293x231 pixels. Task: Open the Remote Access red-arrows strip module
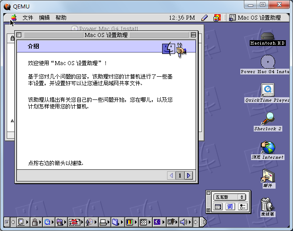pos(76,222)
